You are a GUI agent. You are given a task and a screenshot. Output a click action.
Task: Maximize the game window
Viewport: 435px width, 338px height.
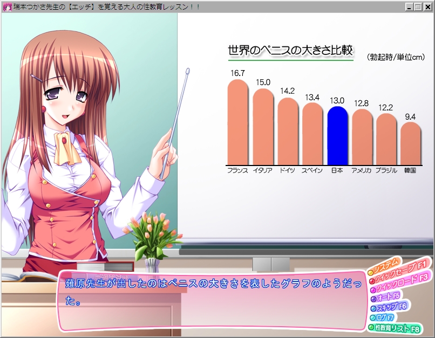click(x=418, y=7)
